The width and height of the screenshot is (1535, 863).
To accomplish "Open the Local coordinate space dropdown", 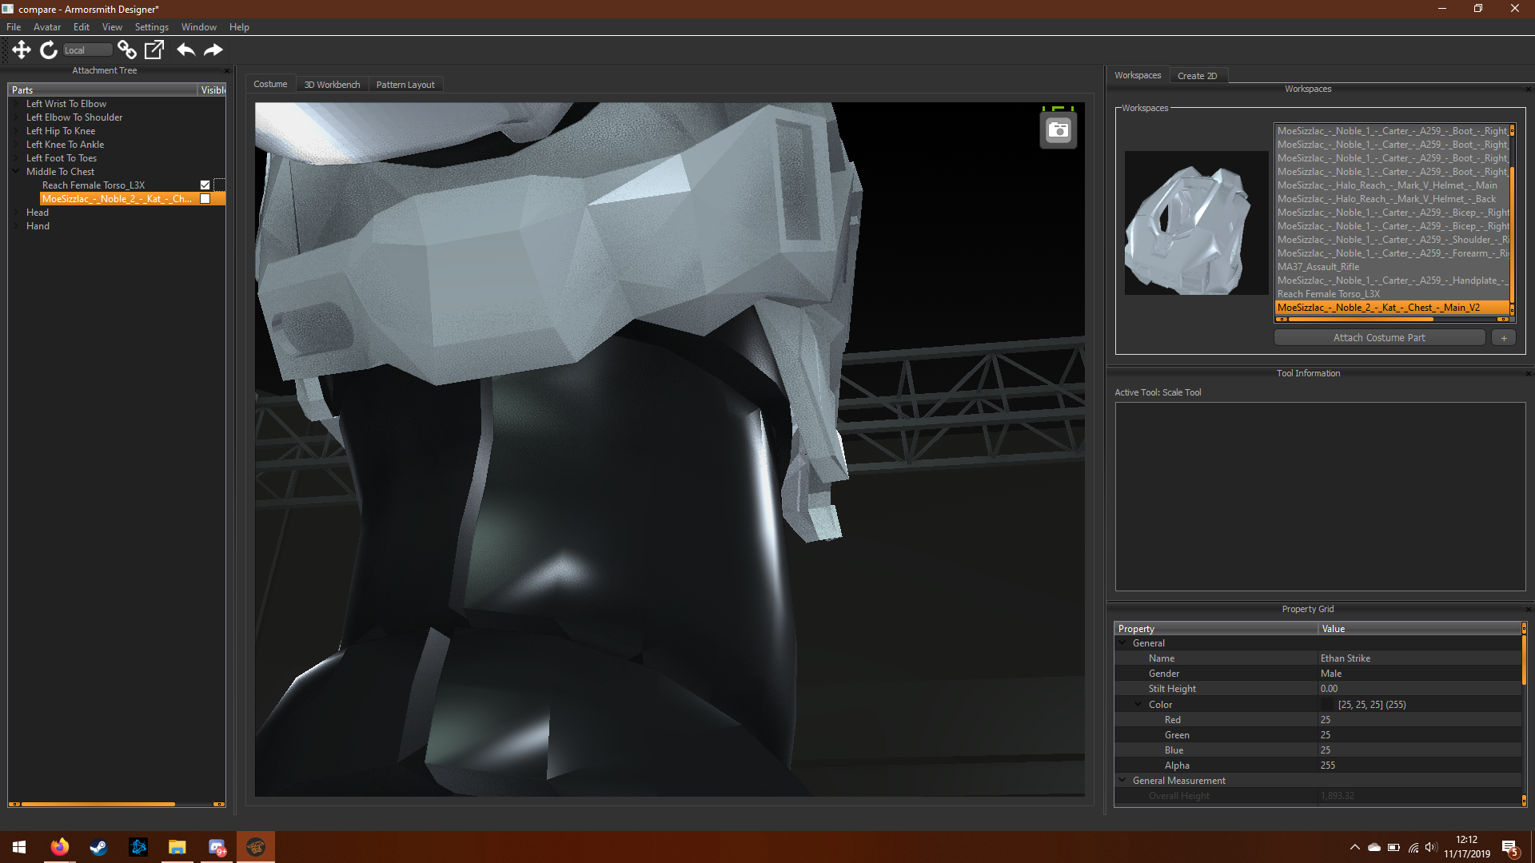I will pyautogui.click(x=88, y=50).
